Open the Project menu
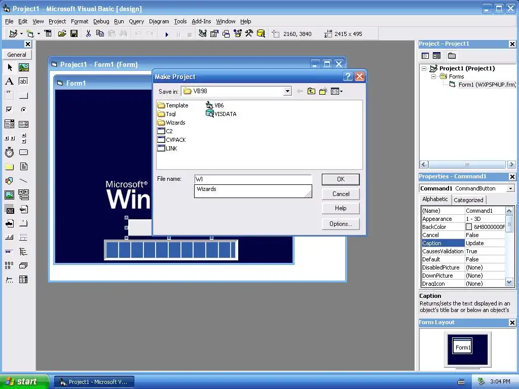The image size is (519, 389). 57,21
